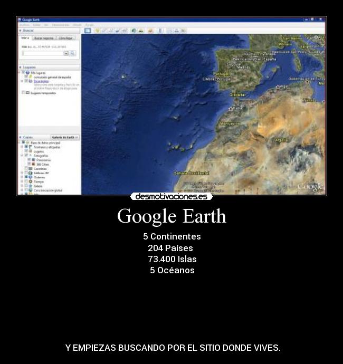Toggle the Fronteras y etiquetas layer checkbox
Image resolution: width=343 pixels, height=364 pixels.
tap(26, 147)
